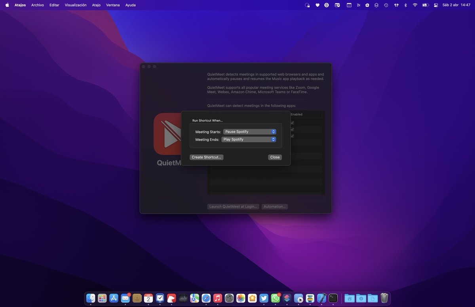The height and width of the screenshot is (307, 475).
Task: Open Home app from the Dock
Action: [x=252, y=298]
